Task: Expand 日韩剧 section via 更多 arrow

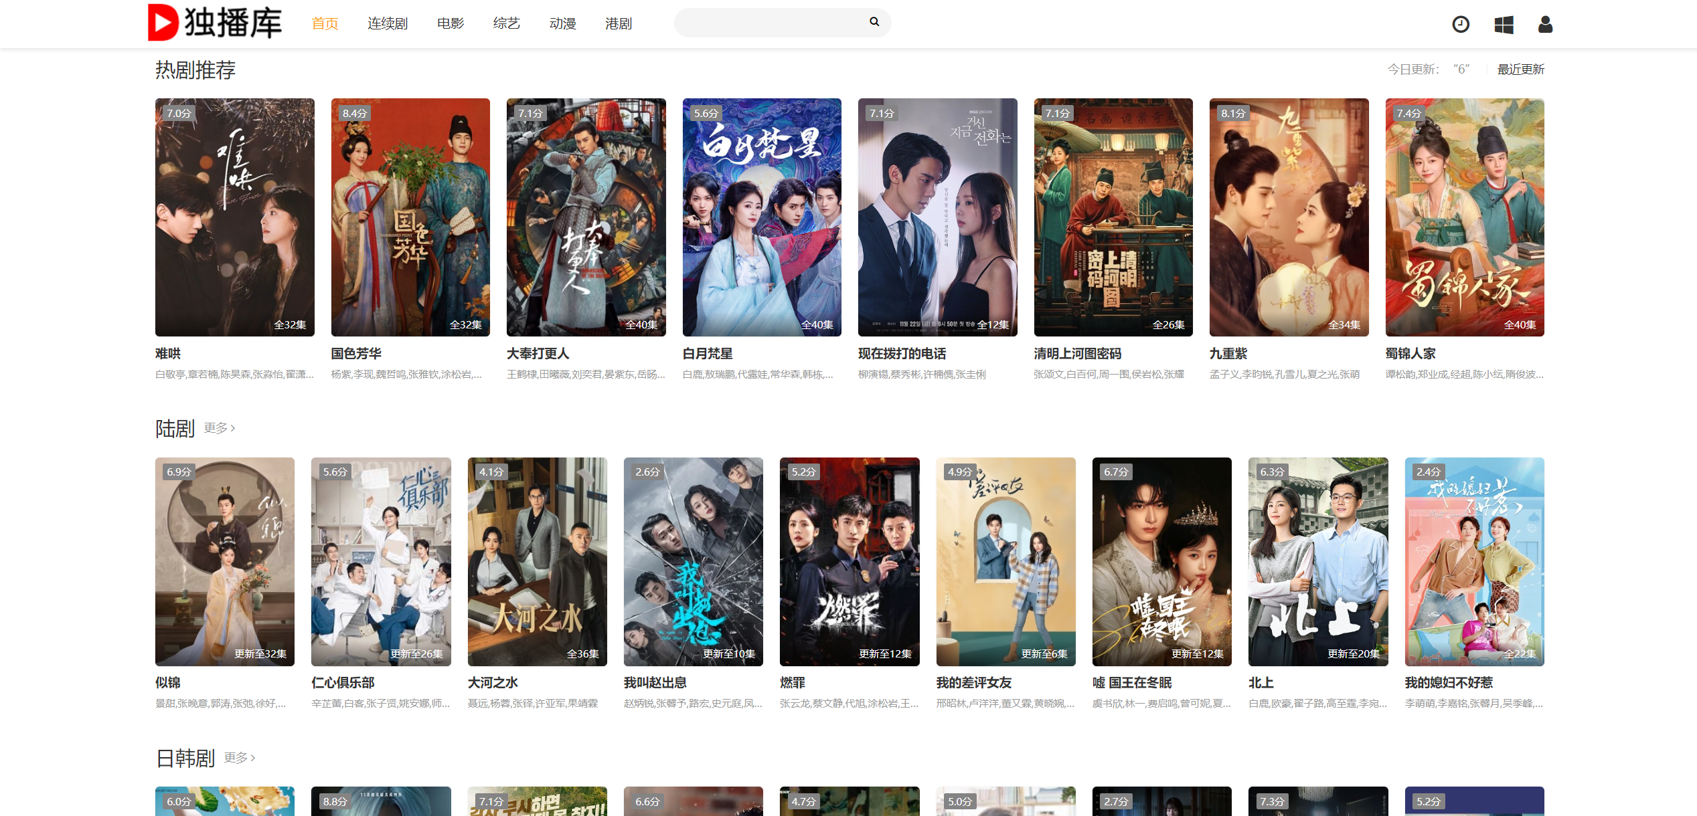Action: tap(240, 758)
